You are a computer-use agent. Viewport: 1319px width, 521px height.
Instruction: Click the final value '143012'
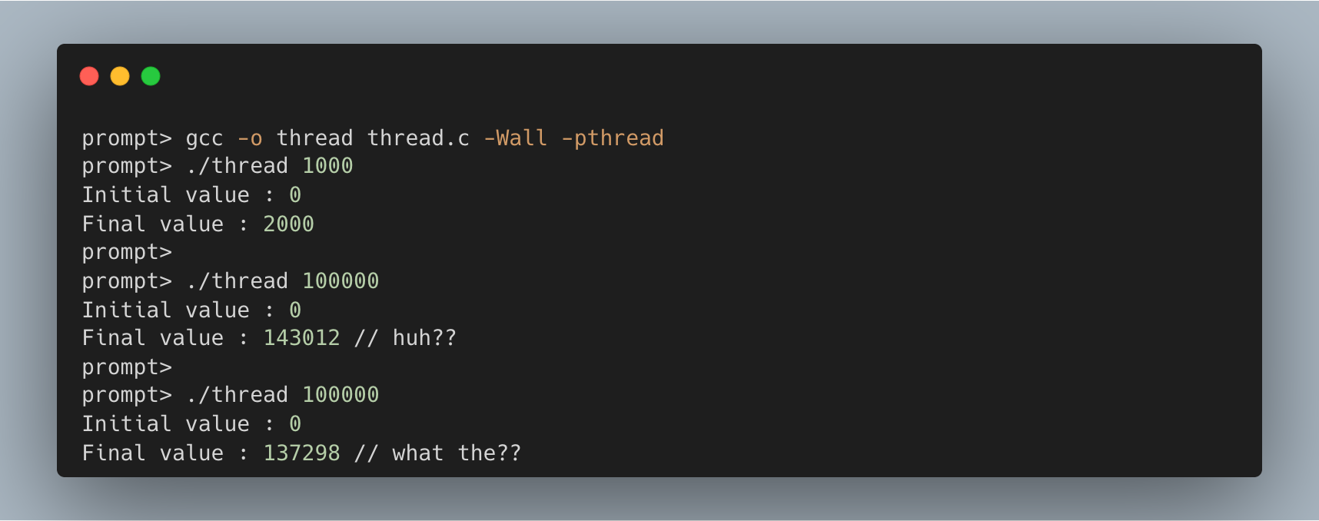pyautogui.click(x=301, y=338)
